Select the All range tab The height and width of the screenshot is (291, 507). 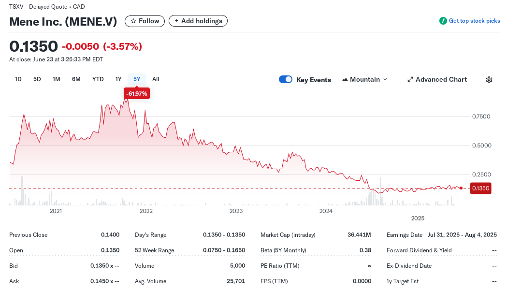[x=156, y=79]
